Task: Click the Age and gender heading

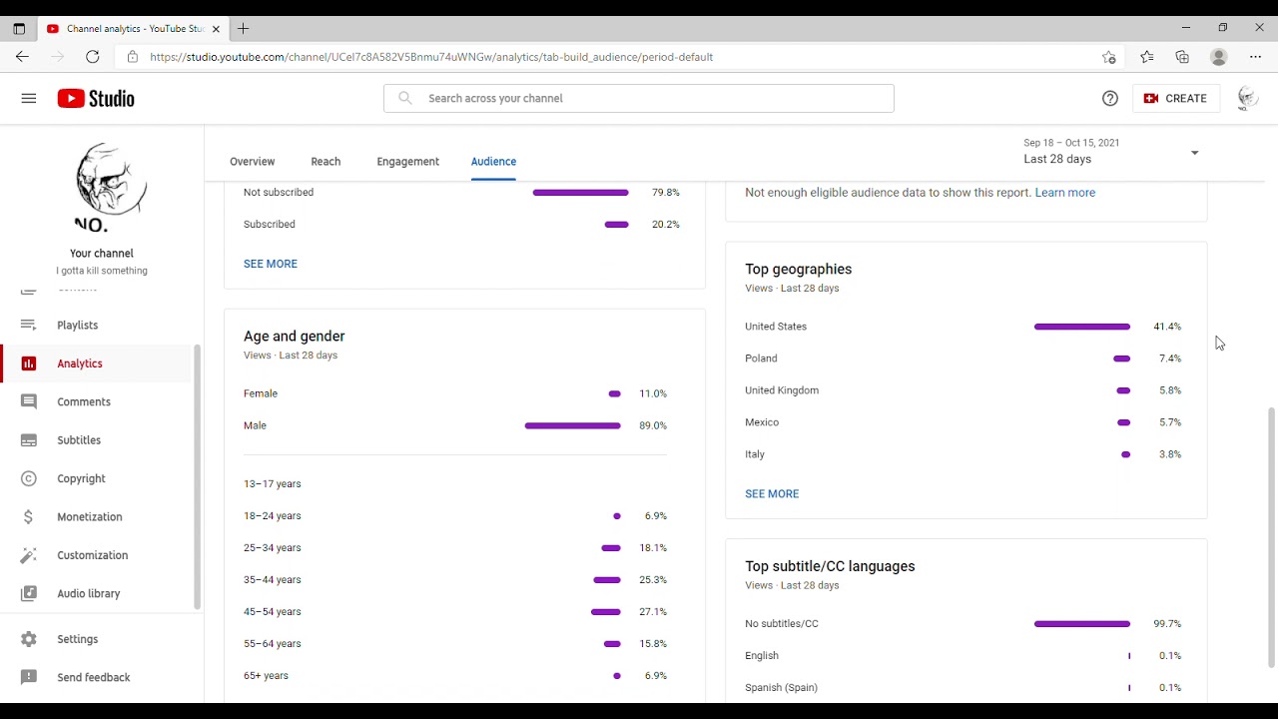Action: pyautogui.click(x=295, y=337)
